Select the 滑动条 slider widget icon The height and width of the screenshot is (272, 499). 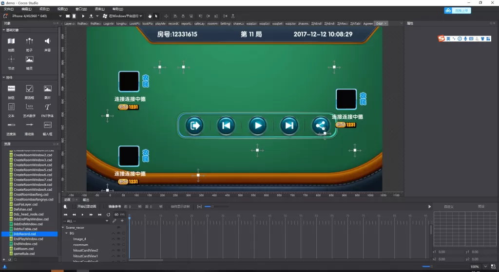(x=29, y=125)
